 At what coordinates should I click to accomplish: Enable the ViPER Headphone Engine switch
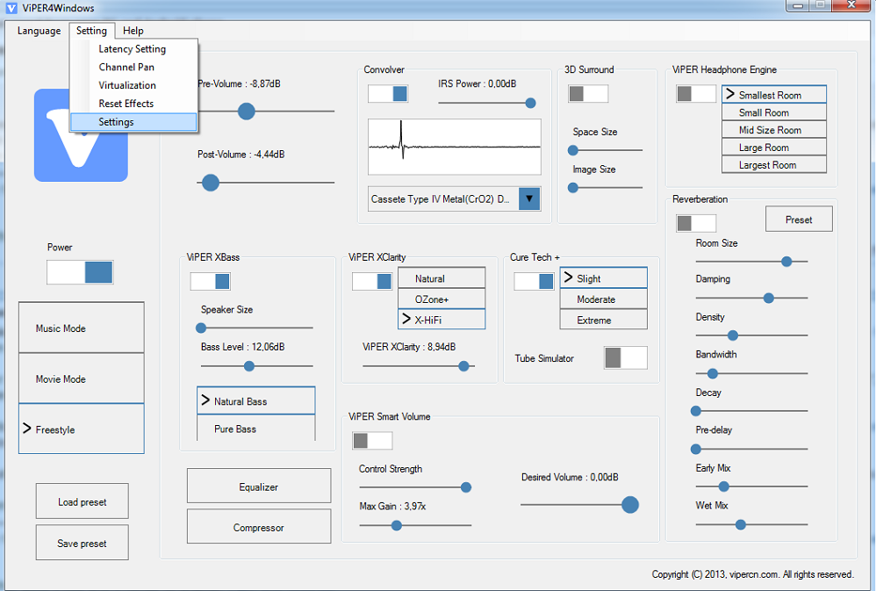pos(696,93)
